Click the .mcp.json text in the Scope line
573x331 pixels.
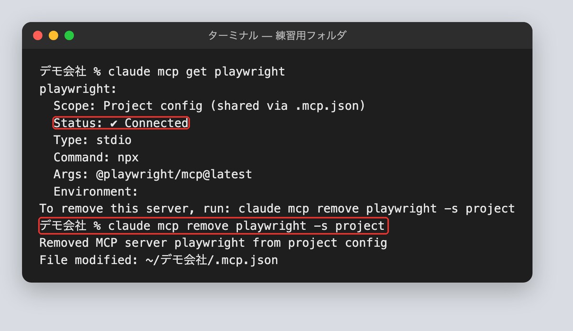click(x=326, y=106)
